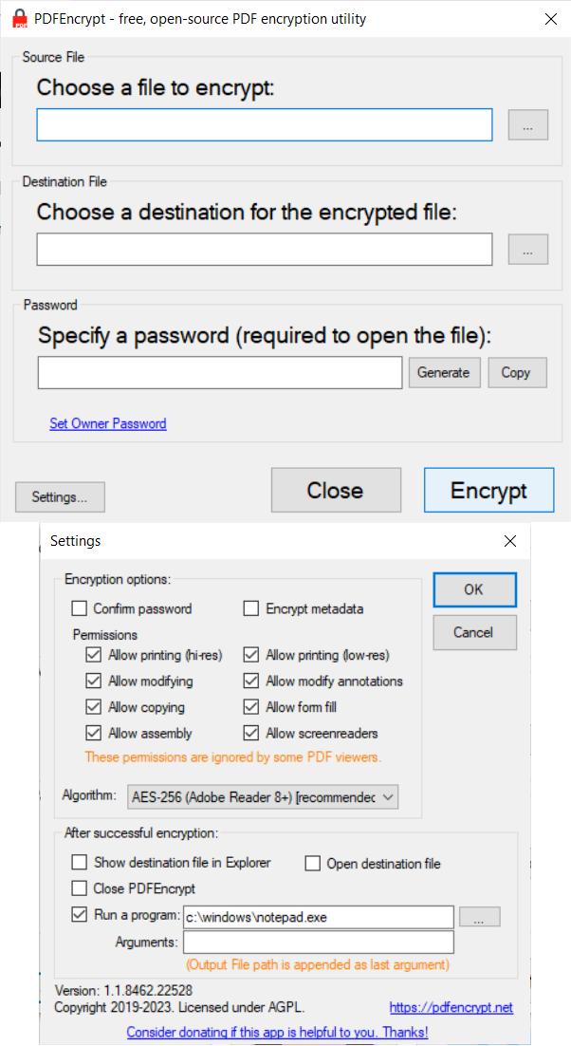Click the Set Owner Password link
Viewport: 571px width, 1046px height.
tap(108, 424)
